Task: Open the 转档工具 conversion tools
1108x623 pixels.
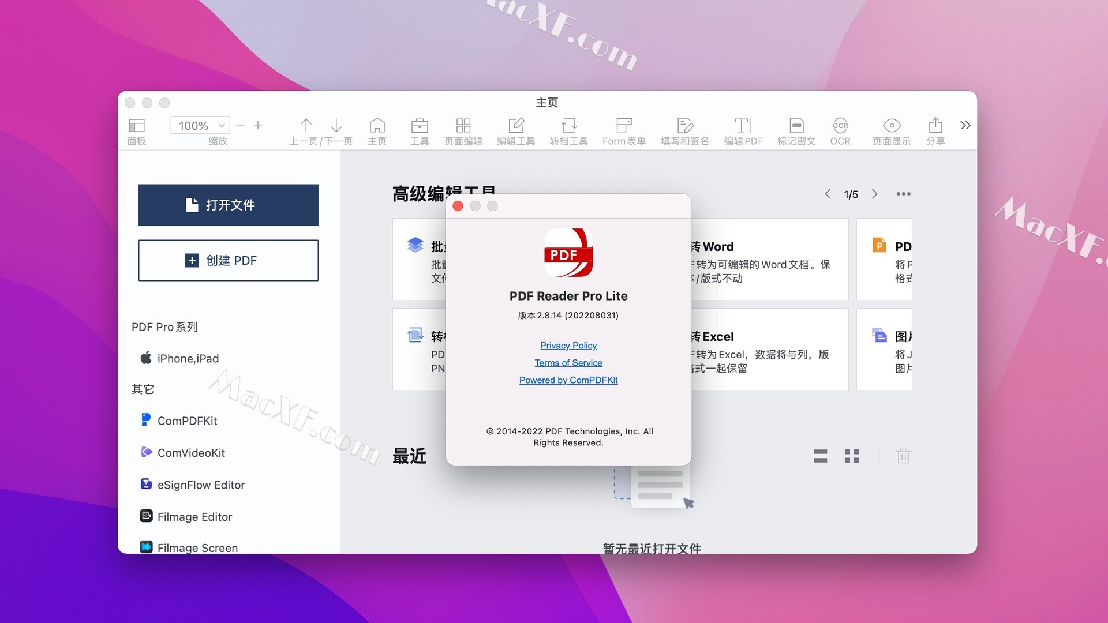Action: (x=568, y=130)
